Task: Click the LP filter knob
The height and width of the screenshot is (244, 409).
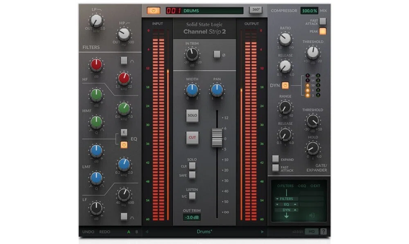Action: click(x=96, y=21)
